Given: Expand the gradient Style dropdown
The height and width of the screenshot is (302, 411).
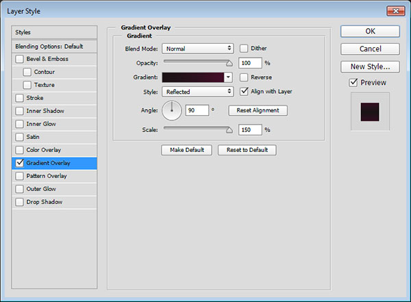Looking at the screenshot, I should [197, 91].
